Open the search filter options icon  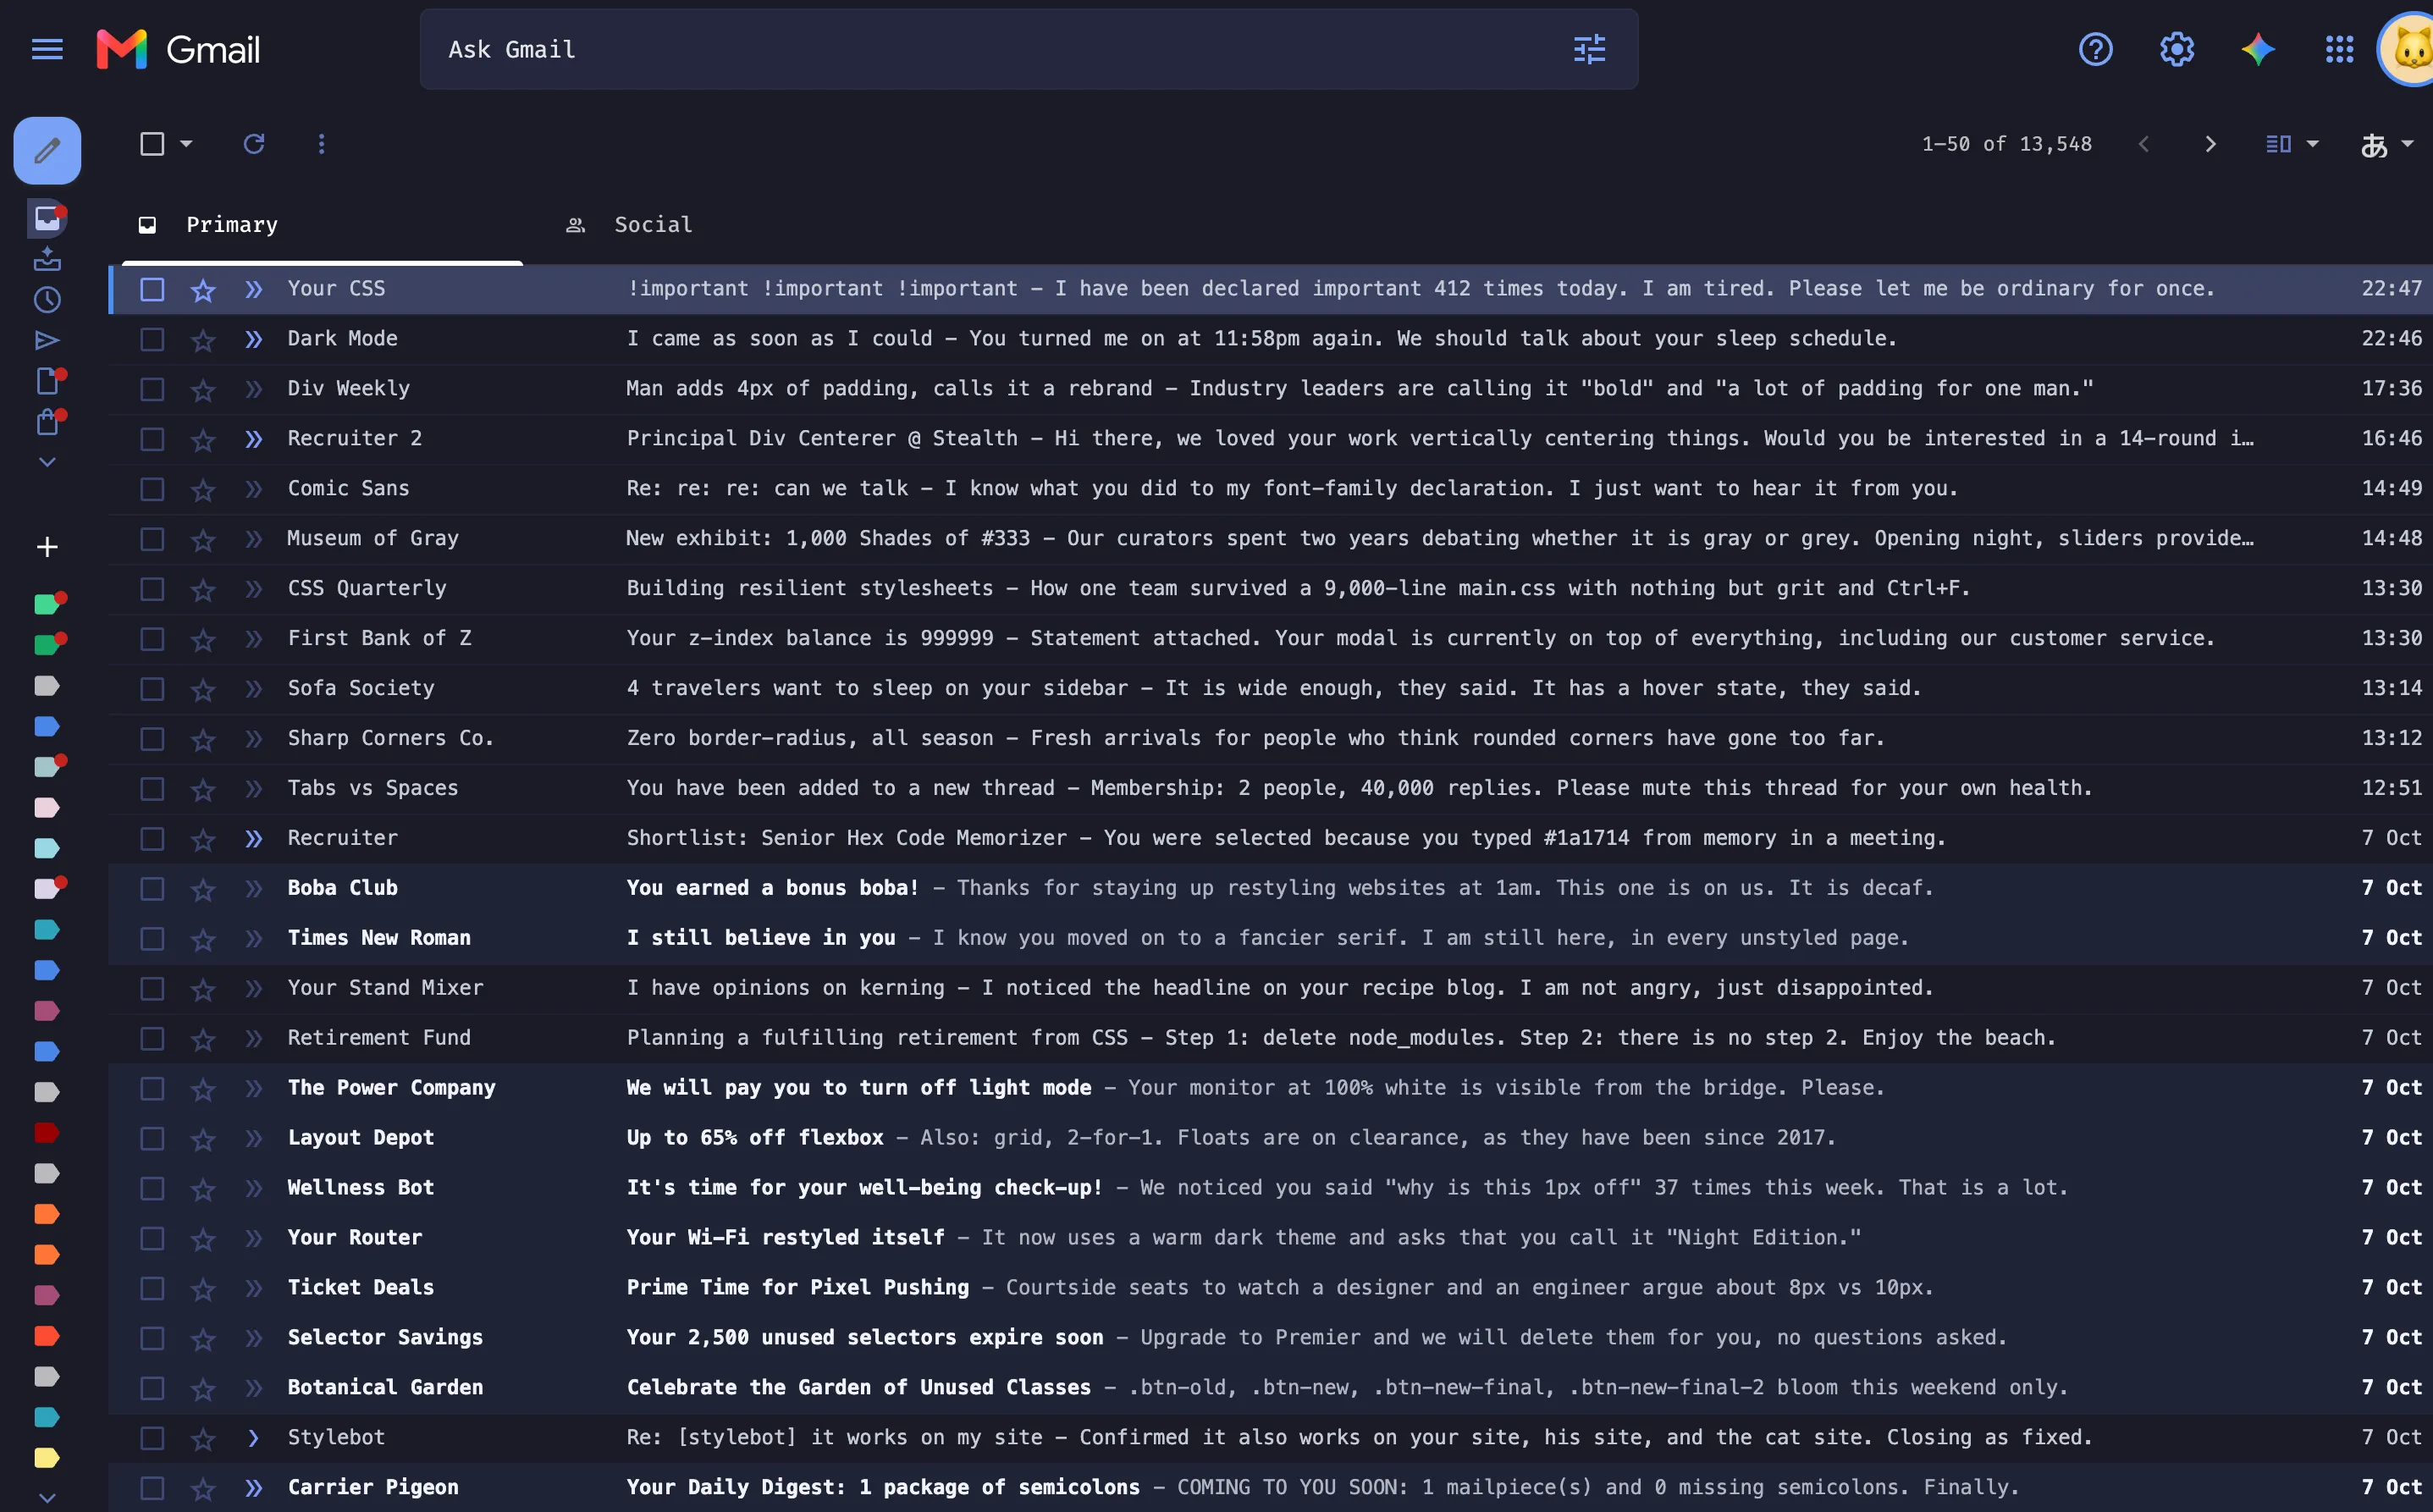[1589, 49]
